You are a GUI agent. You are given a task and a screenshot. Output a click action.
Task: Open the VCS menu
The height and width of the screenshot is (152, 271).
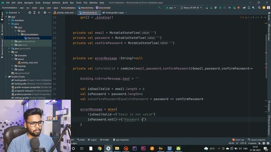[x=85, y=3]
